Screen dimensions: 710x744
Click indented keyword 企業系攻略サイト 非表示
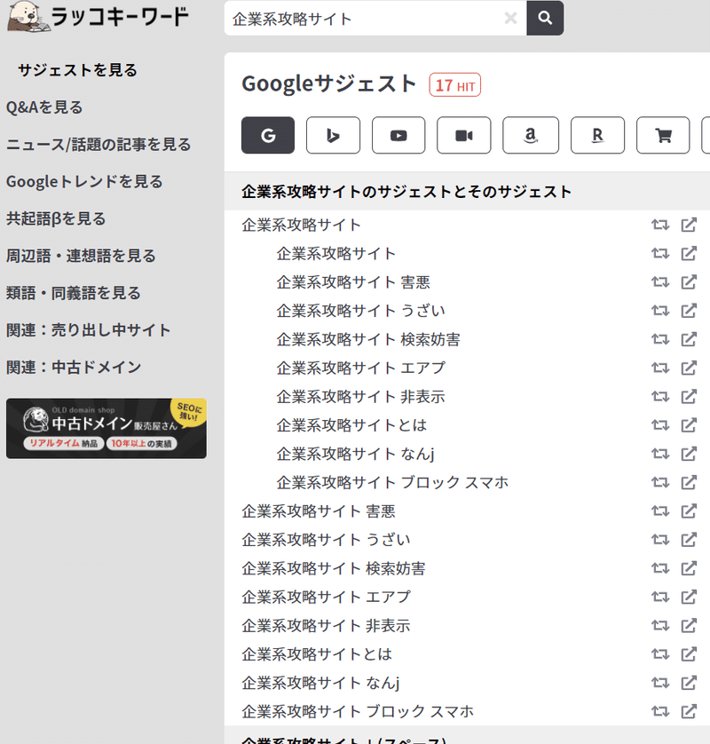click(361, 397)
